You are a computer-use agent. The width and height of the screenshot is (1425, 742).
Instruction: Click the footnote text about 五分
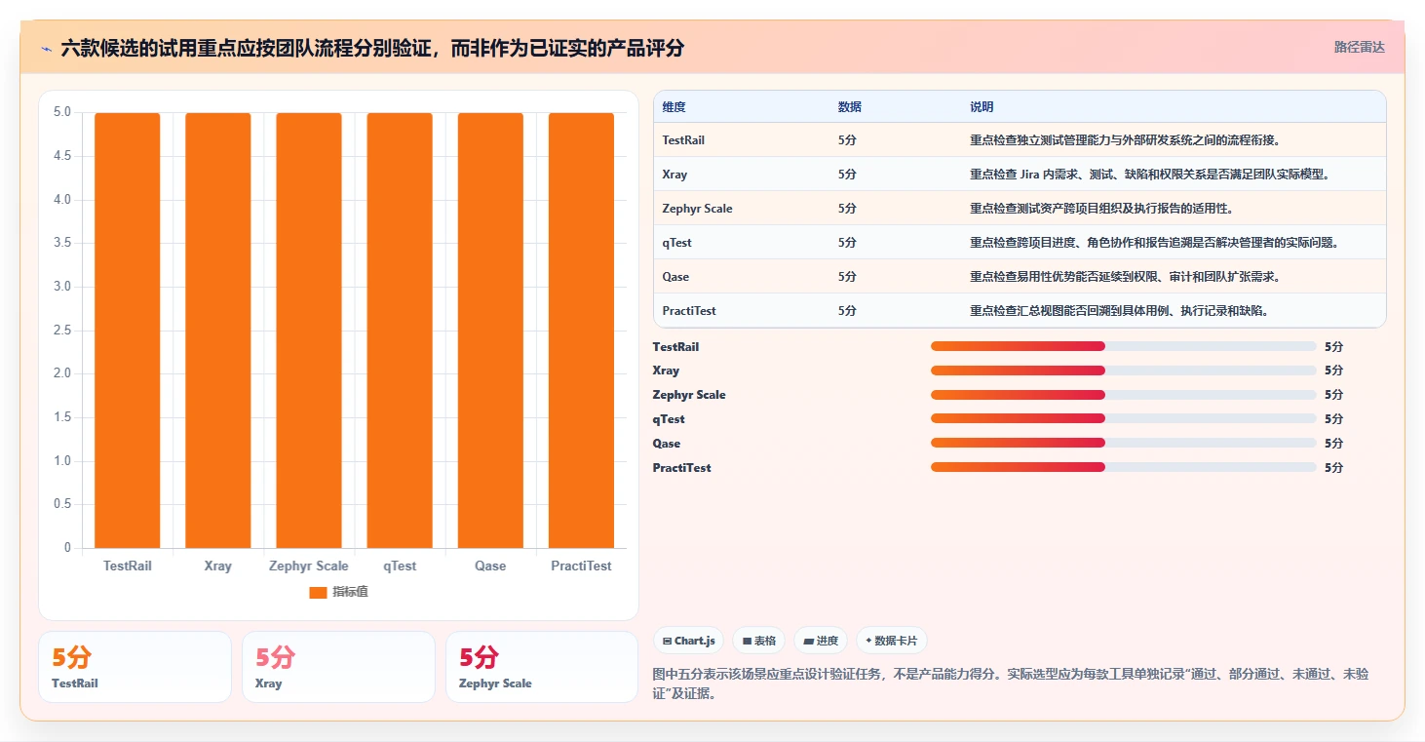[x=1011, y=683]
